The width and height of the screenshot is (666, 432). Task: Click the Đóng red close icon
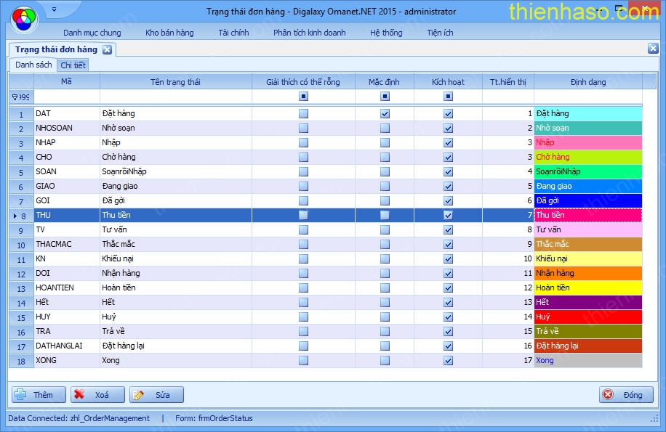pyautogui.click(x=608, y=395)
